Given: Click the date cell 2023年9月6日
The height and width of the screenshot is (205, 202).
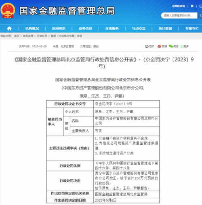Looking at the screenshot, I should [126, 201].
